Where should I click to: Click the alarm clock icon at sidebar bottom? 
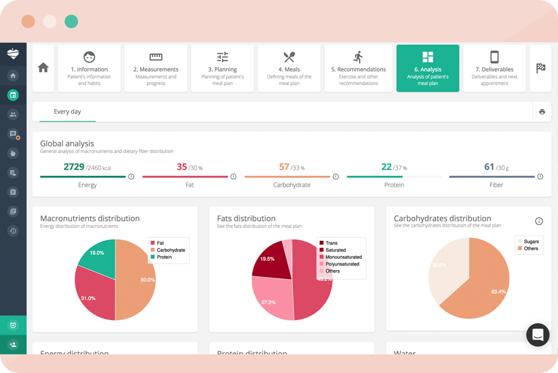click(x=13, y=325)
